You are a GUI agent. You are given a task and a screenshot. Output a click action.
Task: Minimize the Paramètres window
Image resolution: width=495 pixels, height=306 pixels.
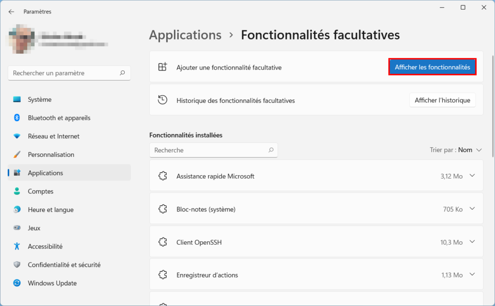442,8
